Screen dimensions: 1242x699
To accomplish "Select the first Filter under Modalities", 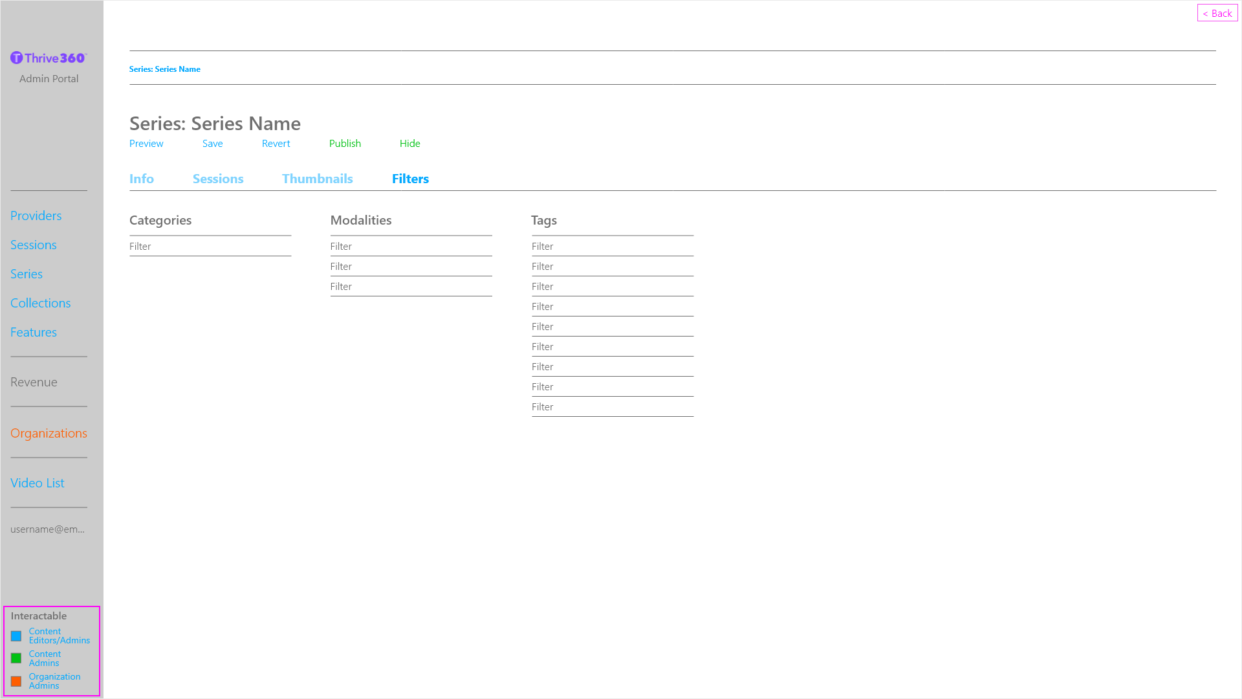I will tap(341, 247).
